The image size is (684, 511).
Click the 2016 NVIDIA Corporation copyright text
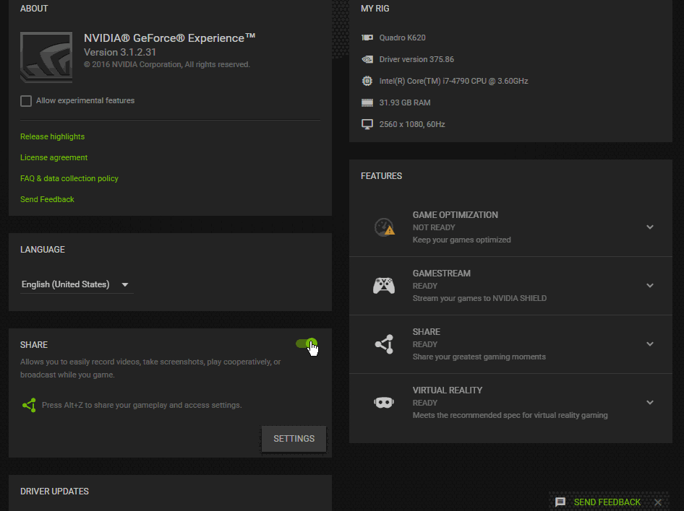(166, 64)
